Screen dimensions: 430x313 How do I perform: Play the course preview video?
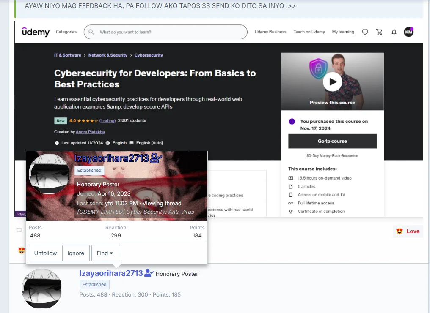(332, 82)
